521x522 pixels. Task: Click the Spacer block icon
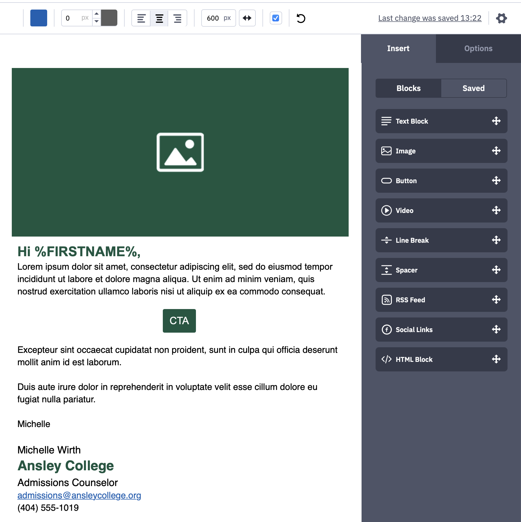[386, 270]
